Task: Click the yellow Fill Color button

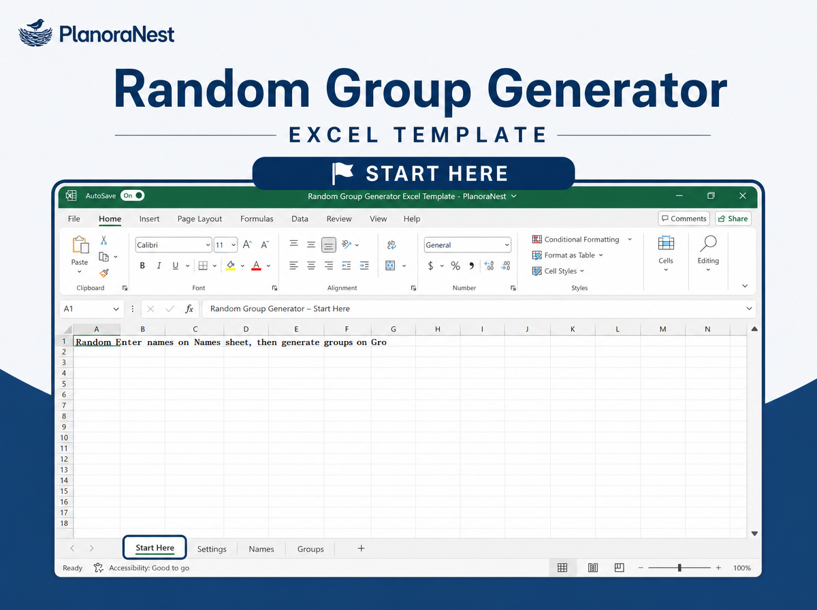Action: click(231, 266)
